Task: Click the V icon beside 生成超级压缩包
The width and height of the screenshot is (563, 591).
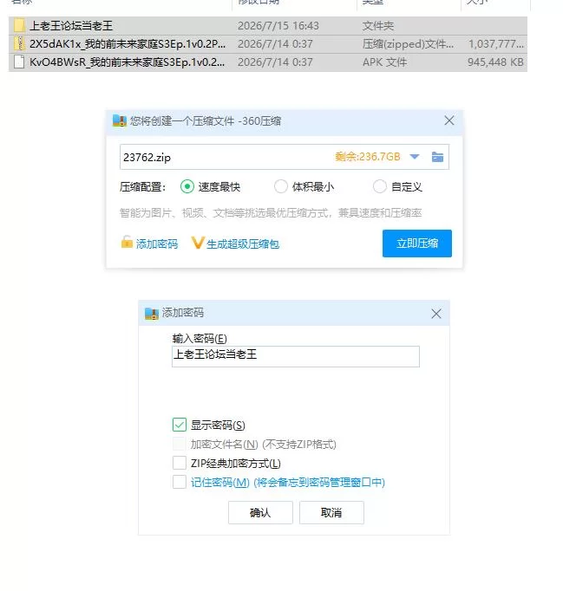Action: click(x=198, y=243)
